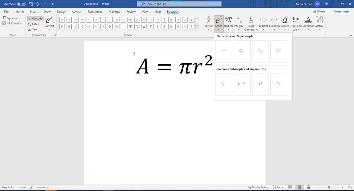Open Indonesian language settings in status bar
354x191 pixels.
[x=43, y=187]
